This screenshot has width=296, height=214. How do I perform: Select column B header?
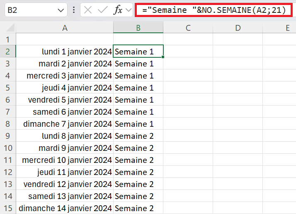pyautogui.click(x=138, y=28)
